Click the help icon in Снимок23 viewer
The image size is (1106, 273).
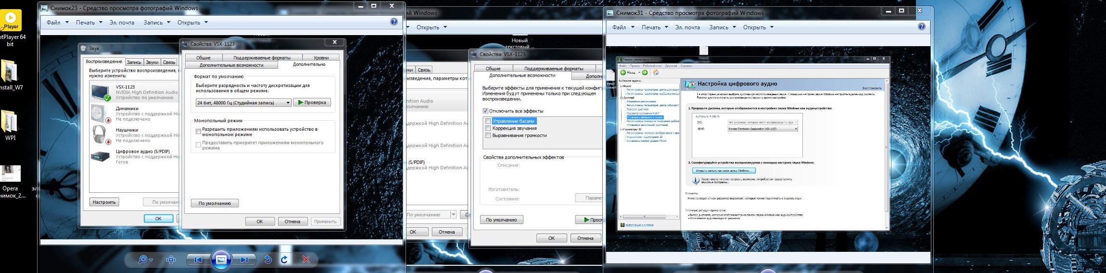pos(394,22)
